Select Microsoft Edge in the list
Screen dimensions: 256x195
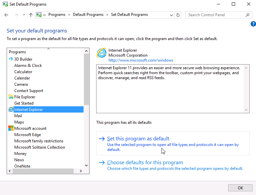[28, 135]
